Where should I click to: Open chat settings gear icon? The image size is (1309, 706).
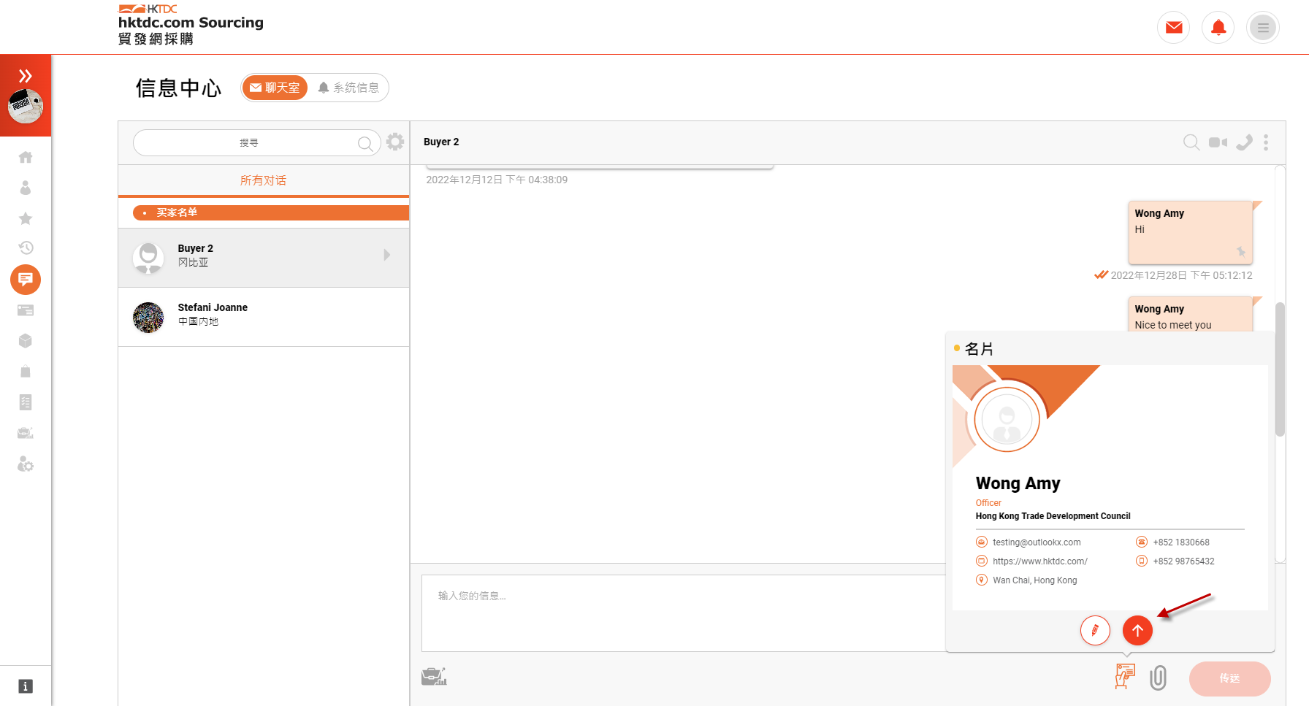[x=395, y=142]
